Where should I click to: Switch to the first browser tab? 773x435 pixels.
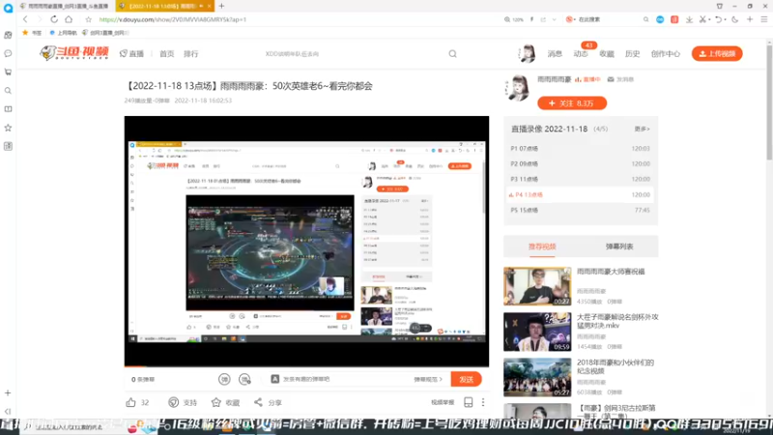(x=64, y=6)
